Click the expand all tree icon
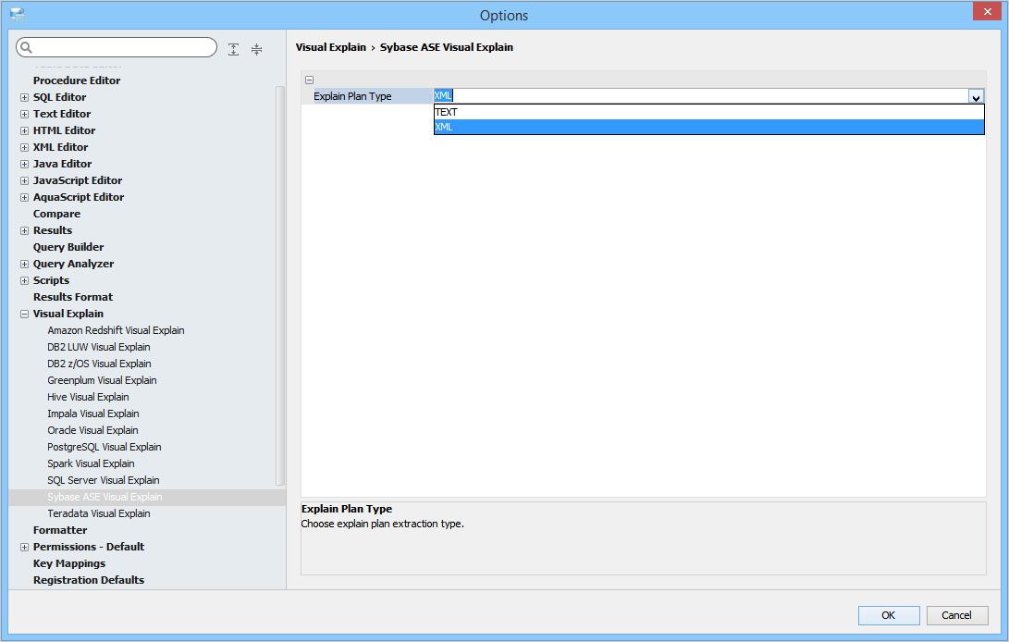1009x642 pixels. point(234,49)
